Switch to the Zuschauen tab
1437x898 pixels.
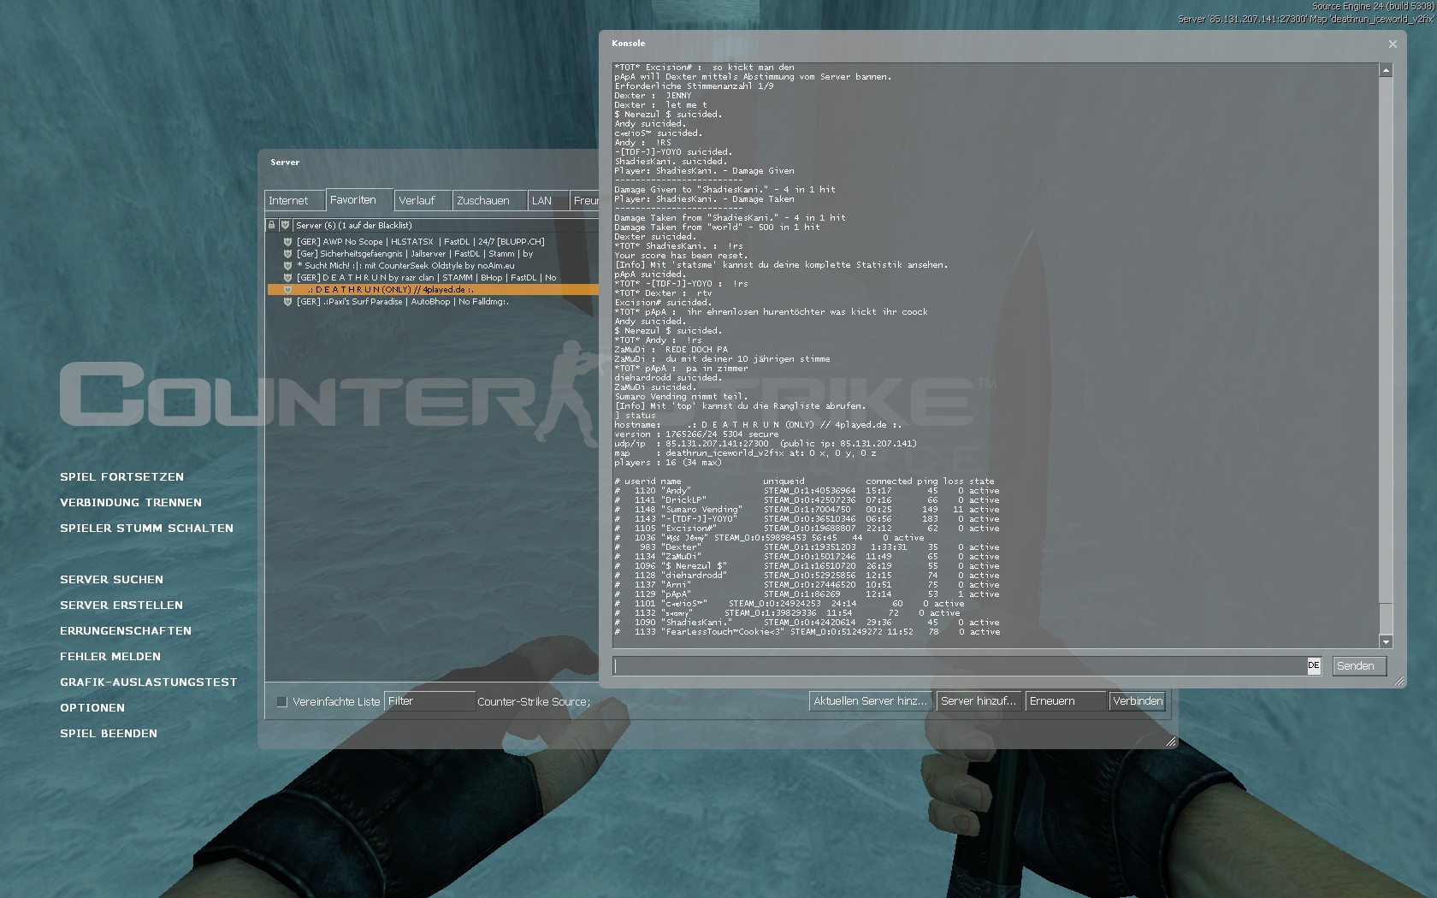click(486, 201)
